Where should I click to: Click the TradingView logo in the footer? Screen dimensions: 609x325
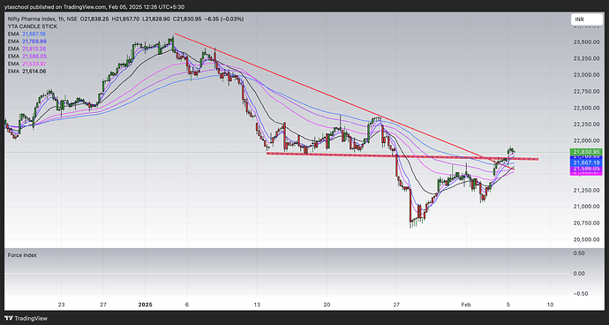pyautogui.click(x=26, y=318)
